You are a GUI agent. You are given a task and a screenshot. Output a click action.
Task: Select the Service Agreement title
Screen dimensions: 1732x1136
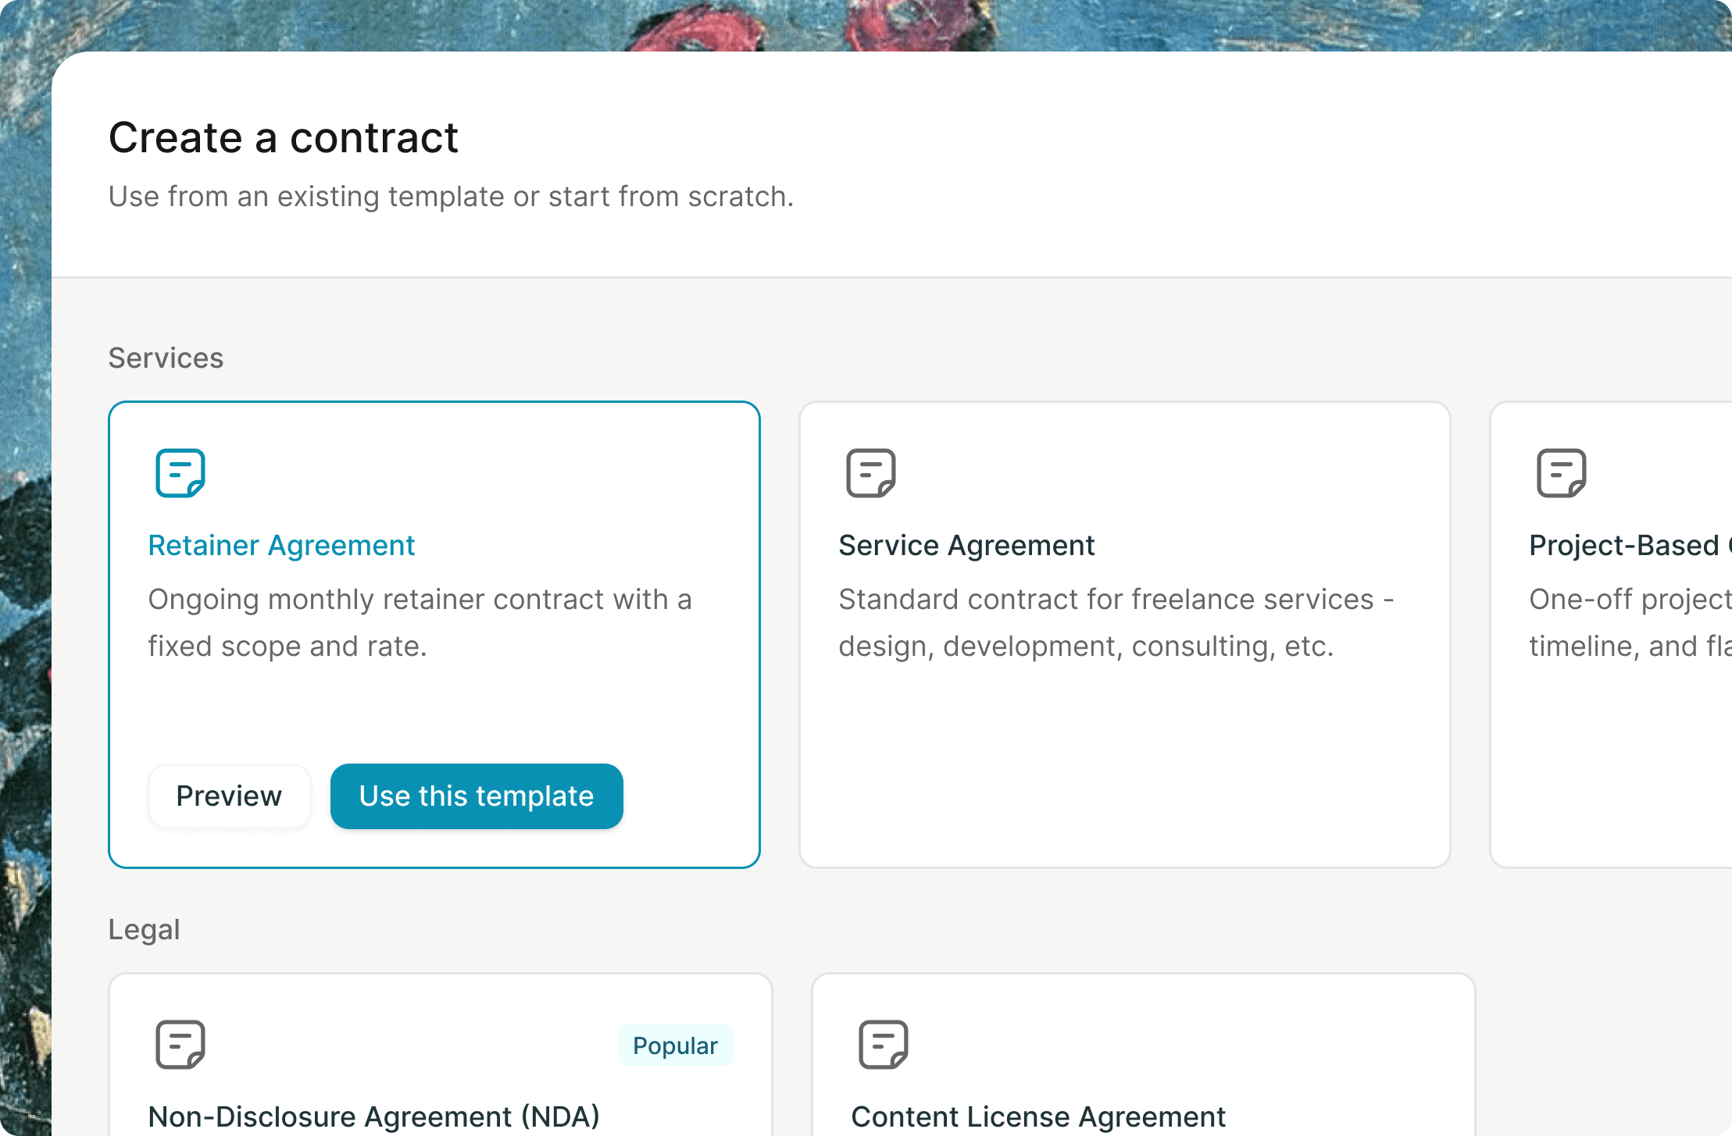tap(966, 546)
